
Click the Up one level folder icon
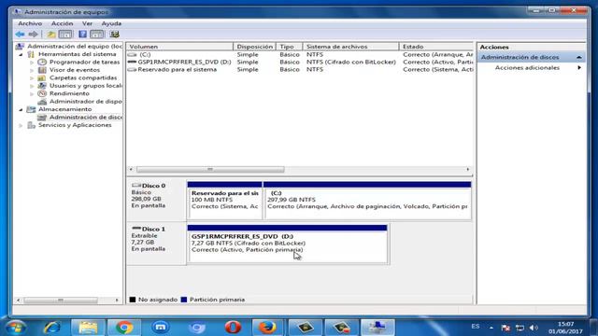tap(51, 35)
